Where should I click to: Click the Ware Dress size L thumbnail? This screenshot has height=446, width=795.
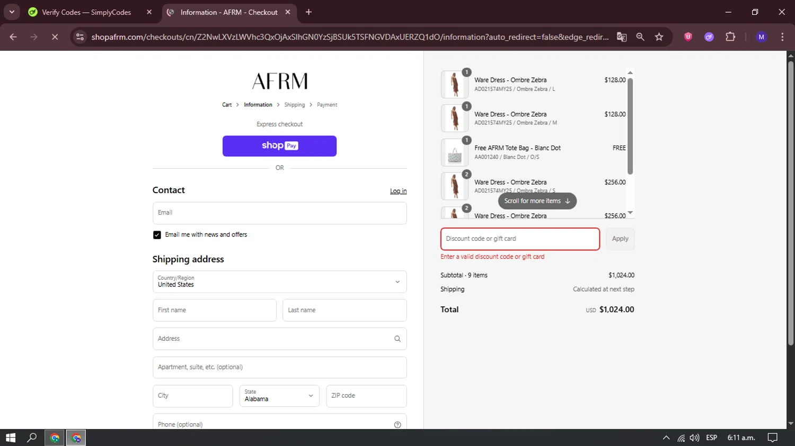click(x=455, y=84)
